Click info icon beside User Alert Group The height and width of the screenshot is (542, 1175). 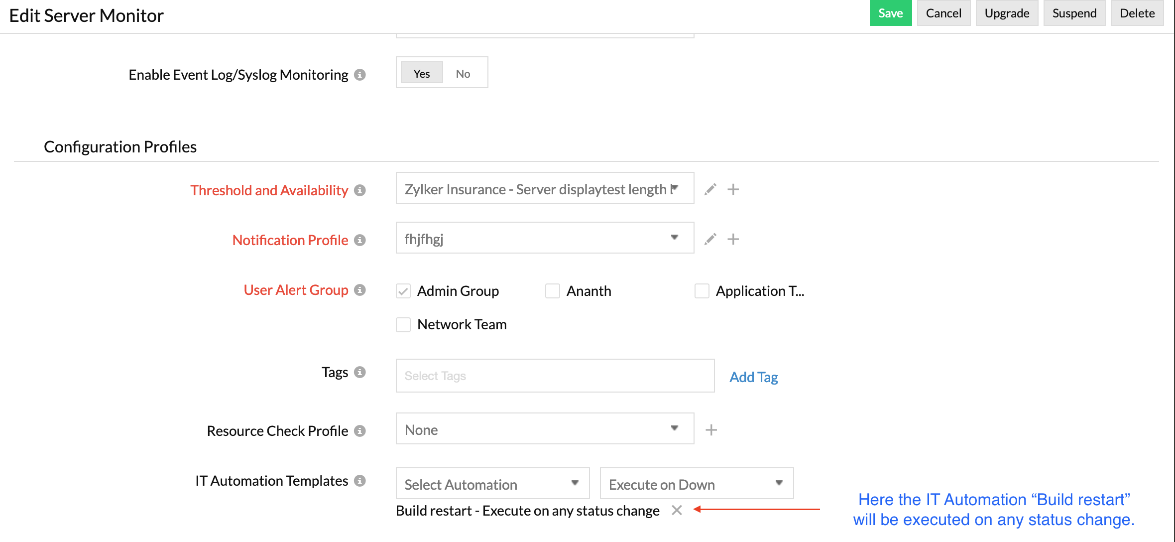pyautogui.click(x=360, y=290)
